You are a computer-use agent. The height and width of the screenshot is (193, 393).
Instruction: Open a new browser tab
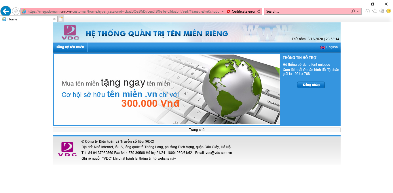coord(60,18)
